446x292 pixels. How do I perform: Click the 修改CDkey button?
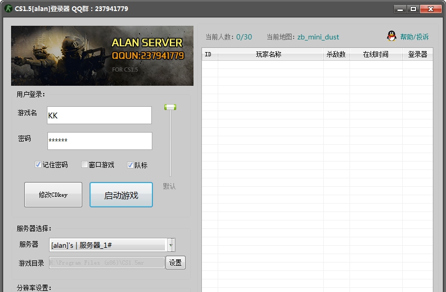tap(53, 195)
